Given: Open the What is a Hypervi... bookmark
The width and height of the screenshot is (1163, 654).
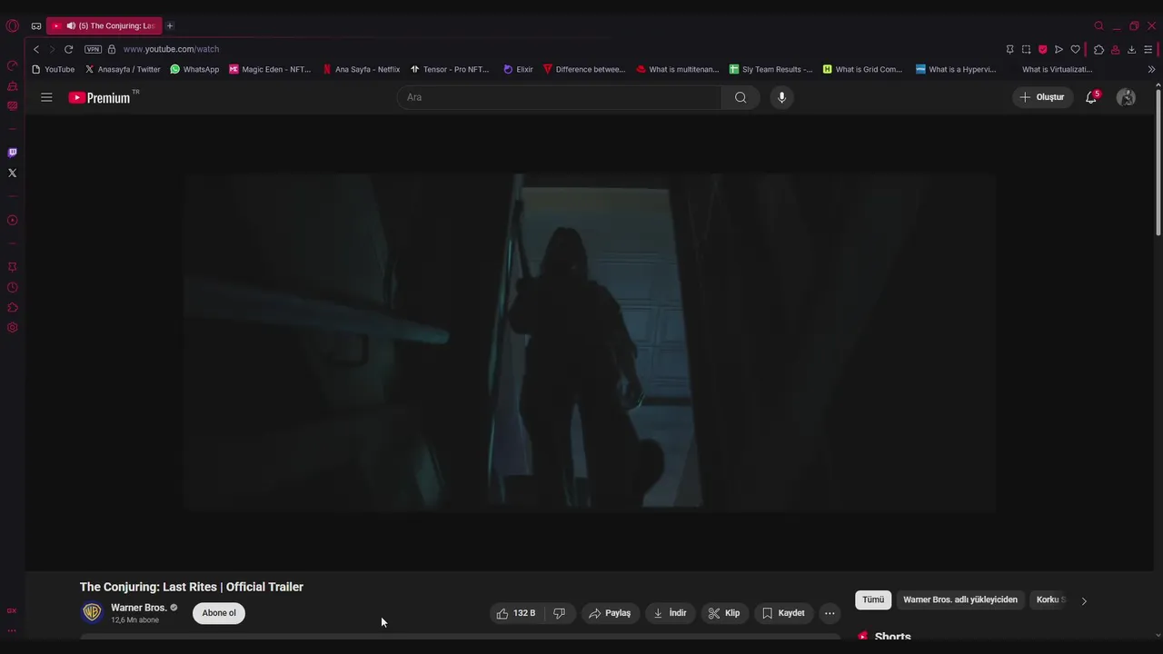Looking at the screenshot, I should tap(956, 69).
